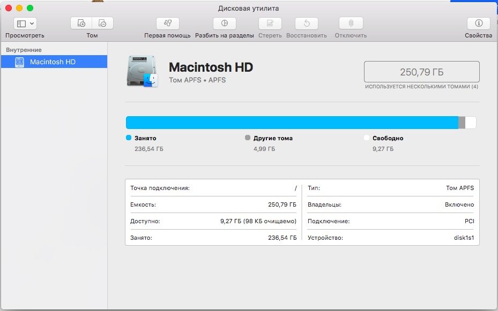Image resolution: width=498 pixels, height=311 pixels.
Task: Click the "250,79 ГБ" value in Емкость row
Action: pos(282,204)
